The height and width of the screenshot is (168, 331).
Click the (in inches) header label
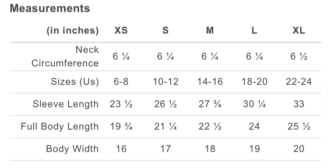(72, 30)
